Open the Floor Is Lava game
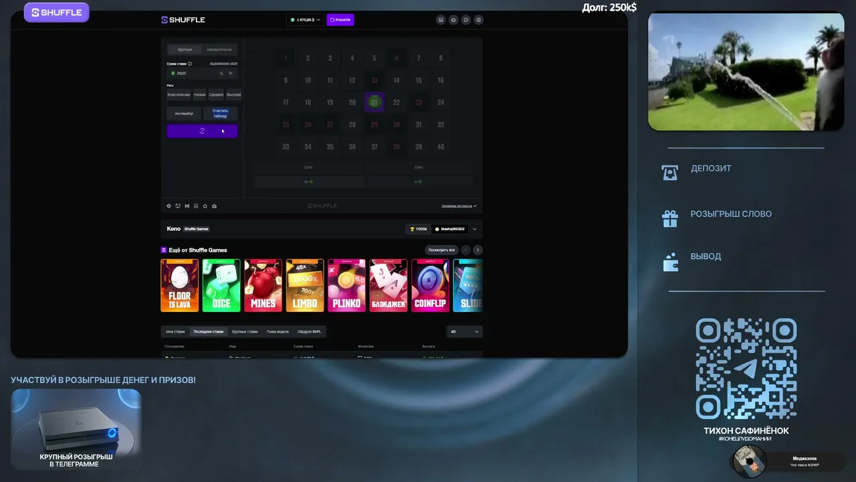856x482 pixels. [180, 286]
